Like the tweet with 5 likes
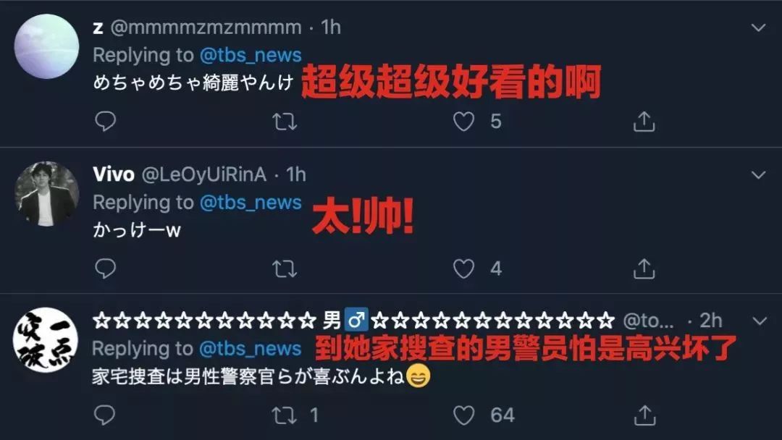Viewport: 782px width, 440px height. tap(463, 121)
